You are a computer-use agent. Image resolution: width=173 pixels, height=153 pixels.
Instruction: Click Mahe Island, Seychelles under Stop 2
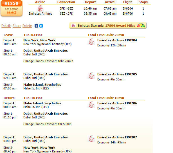(x=42, y=85)
